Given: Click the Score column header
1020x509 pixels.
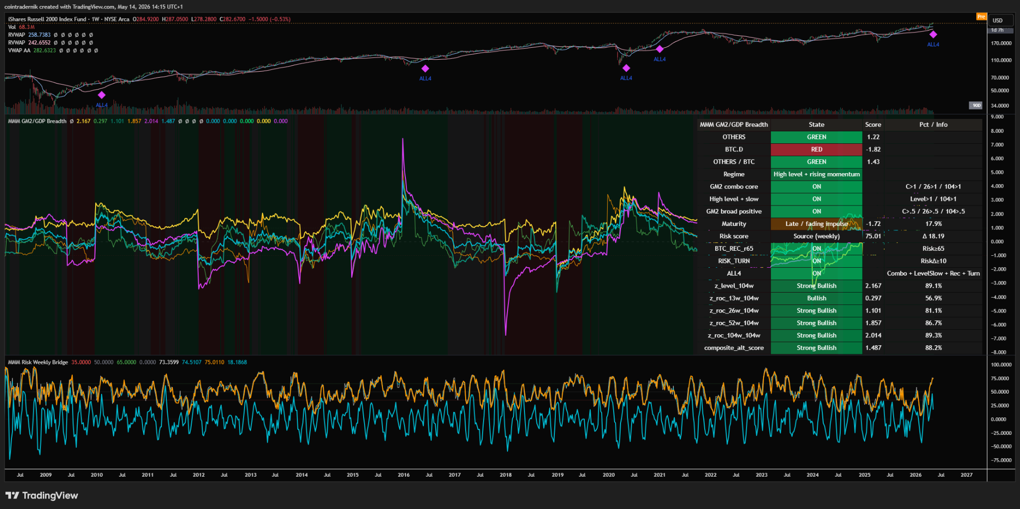Looking at the screenshot, I should tap(873, 124).
